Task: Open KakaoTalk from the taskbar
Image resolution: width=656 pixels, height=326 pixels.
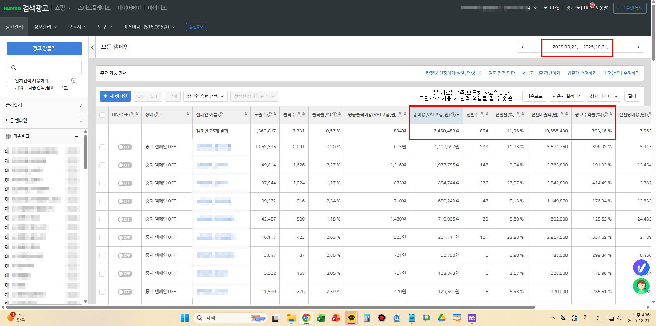Action: coord(351,318)
